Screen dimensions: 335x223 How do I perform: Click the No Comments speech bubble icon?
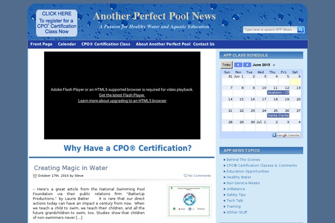click(x=185, y=176)
